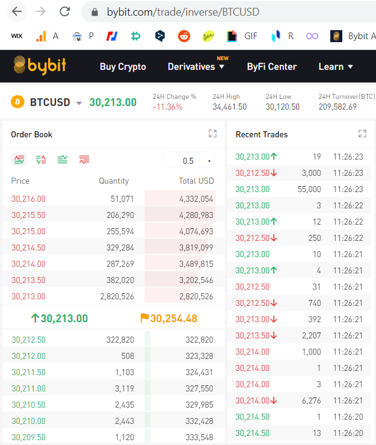Open the red-blue striped logo bookmark
376x445 pixels.
(x=112, y=36)
